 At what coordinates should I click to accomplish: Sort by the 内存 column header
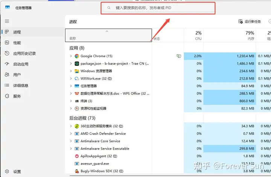coord(230,35)
